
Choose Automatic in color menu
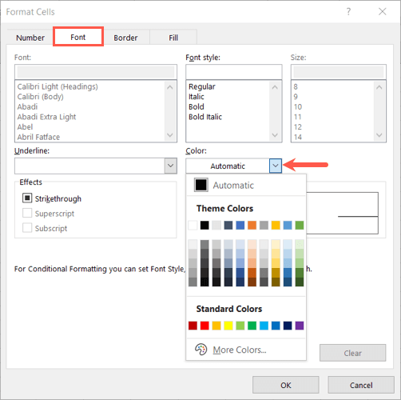(x=246, y=185)
